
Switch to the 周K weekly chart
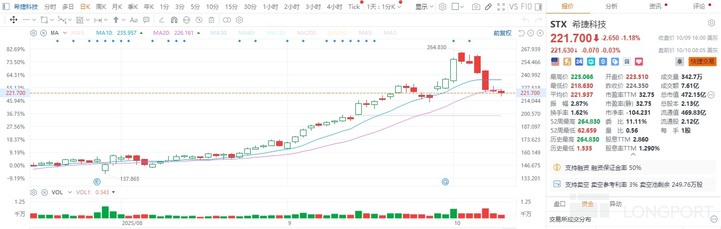tap(101, 7)
